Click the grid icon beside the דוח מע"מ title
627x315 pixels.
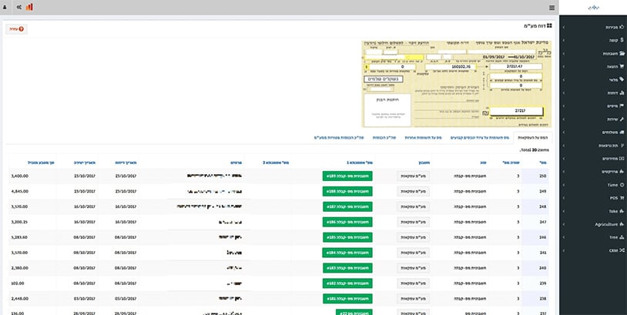(x=549, y=25)
